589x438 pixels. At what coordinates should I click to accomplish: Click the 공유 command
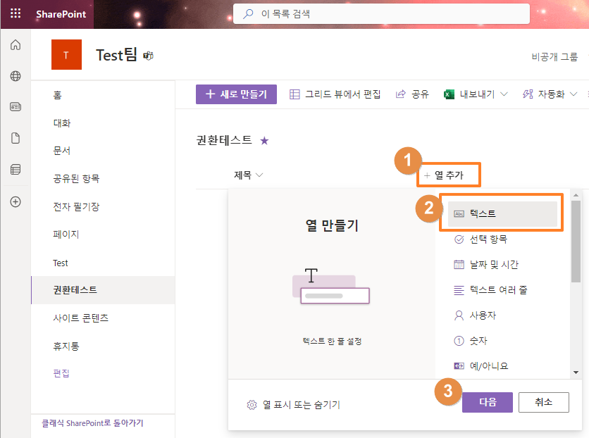point(412,94)
